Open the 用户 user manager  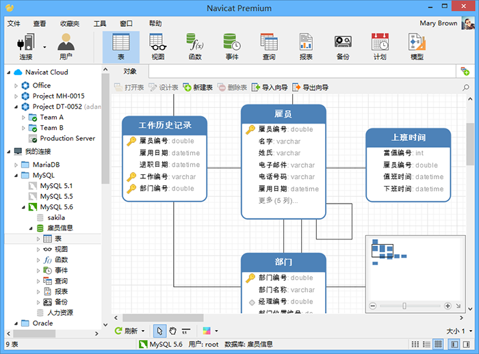[x=66, y=46]
